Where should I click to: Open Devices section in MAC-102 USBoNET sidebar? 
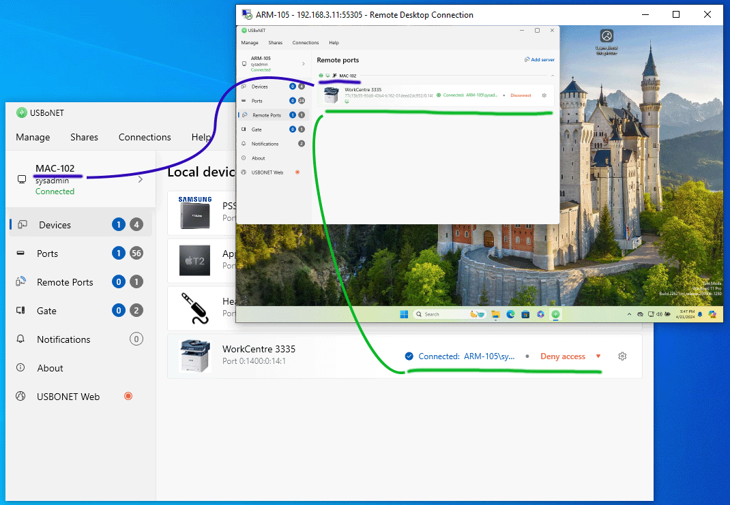(80, 225)
